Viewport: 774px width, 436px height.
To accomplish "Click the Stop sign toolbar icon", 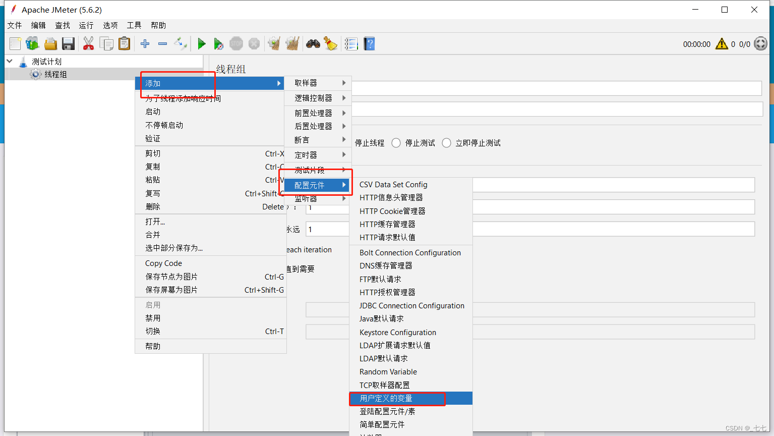I will pos(236,44).
